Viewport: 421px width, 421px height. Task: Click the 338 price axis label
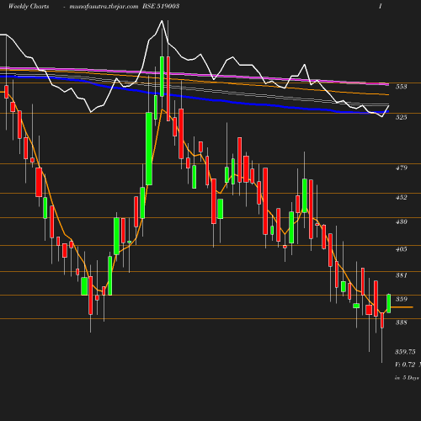click(x=401, y=322)
